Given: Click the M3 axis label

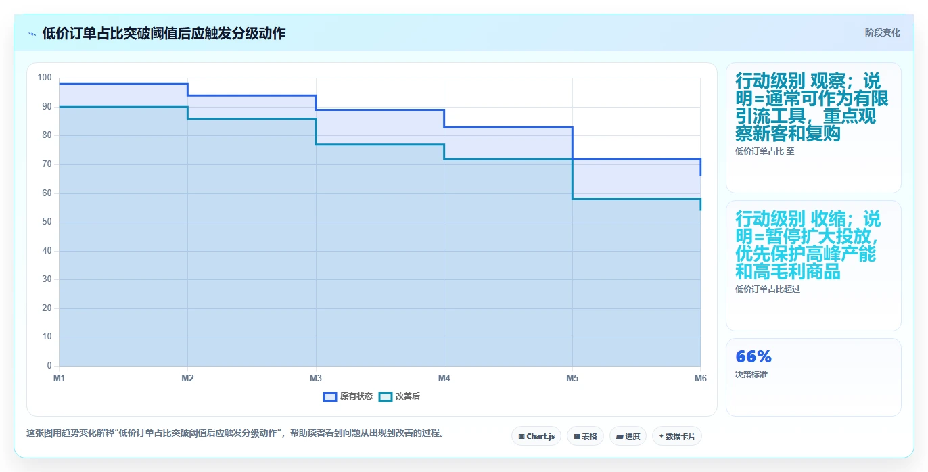Looking at the screenshot, I should click(316, 378).
